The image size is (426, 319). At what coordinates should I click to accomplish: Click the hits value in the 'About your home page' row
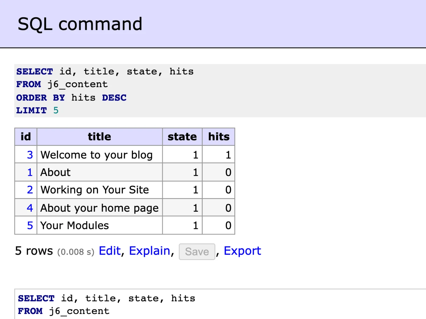click(219, 208)
